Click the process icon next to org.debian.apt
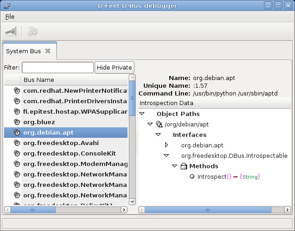The height and width of the screenshot is (231, 295). (17, 132)
